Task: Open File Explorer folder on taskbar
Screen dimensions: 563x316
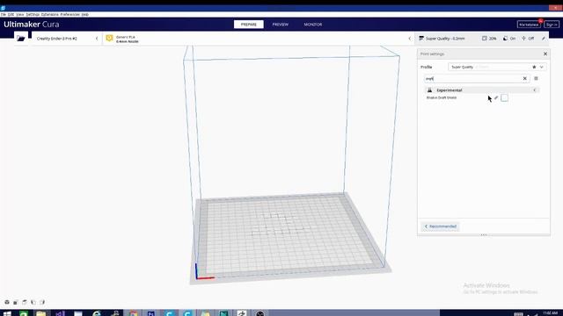Action: 41,313
